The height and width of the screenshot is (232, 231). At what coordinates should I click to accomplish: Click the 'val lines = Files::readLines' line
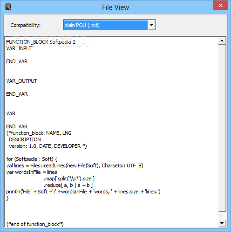pos(75,166)
